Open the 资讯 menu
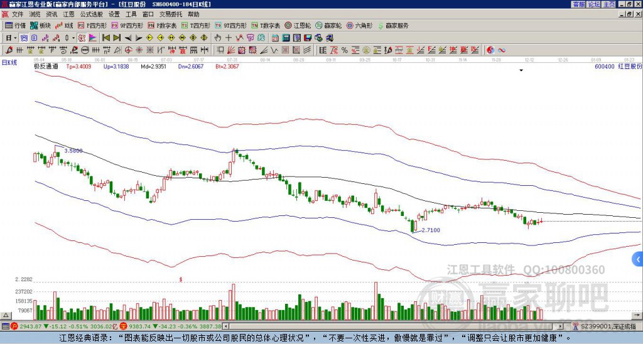This screenshot has height=344, width=643. point(51,14)
